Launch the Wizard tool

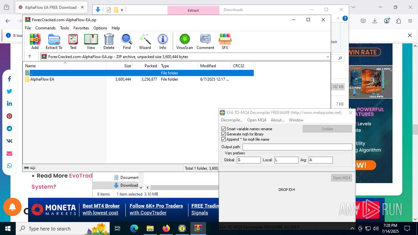(145, 41)
